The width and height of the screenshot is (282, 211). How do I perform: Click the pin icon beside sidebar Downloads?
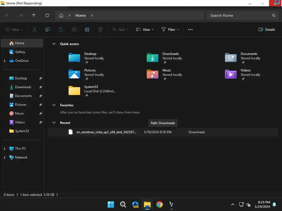pyautogui.click(x=41, y=87)
